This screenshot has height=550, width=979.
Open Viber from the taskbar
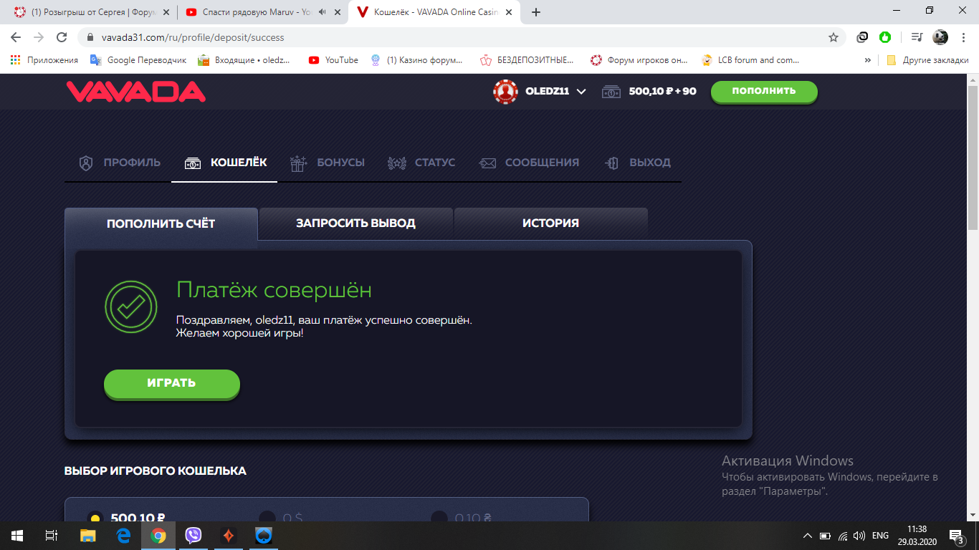click(194, 536)
